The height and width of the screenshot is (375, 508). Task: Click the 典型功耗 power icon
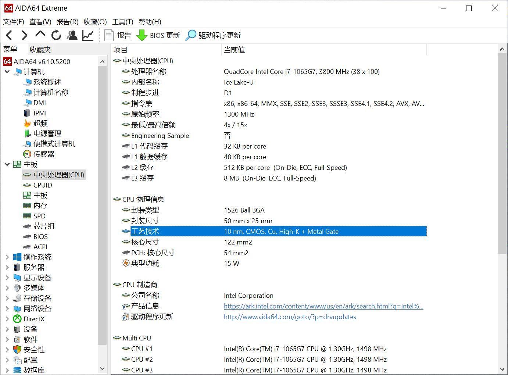(126, 263)
